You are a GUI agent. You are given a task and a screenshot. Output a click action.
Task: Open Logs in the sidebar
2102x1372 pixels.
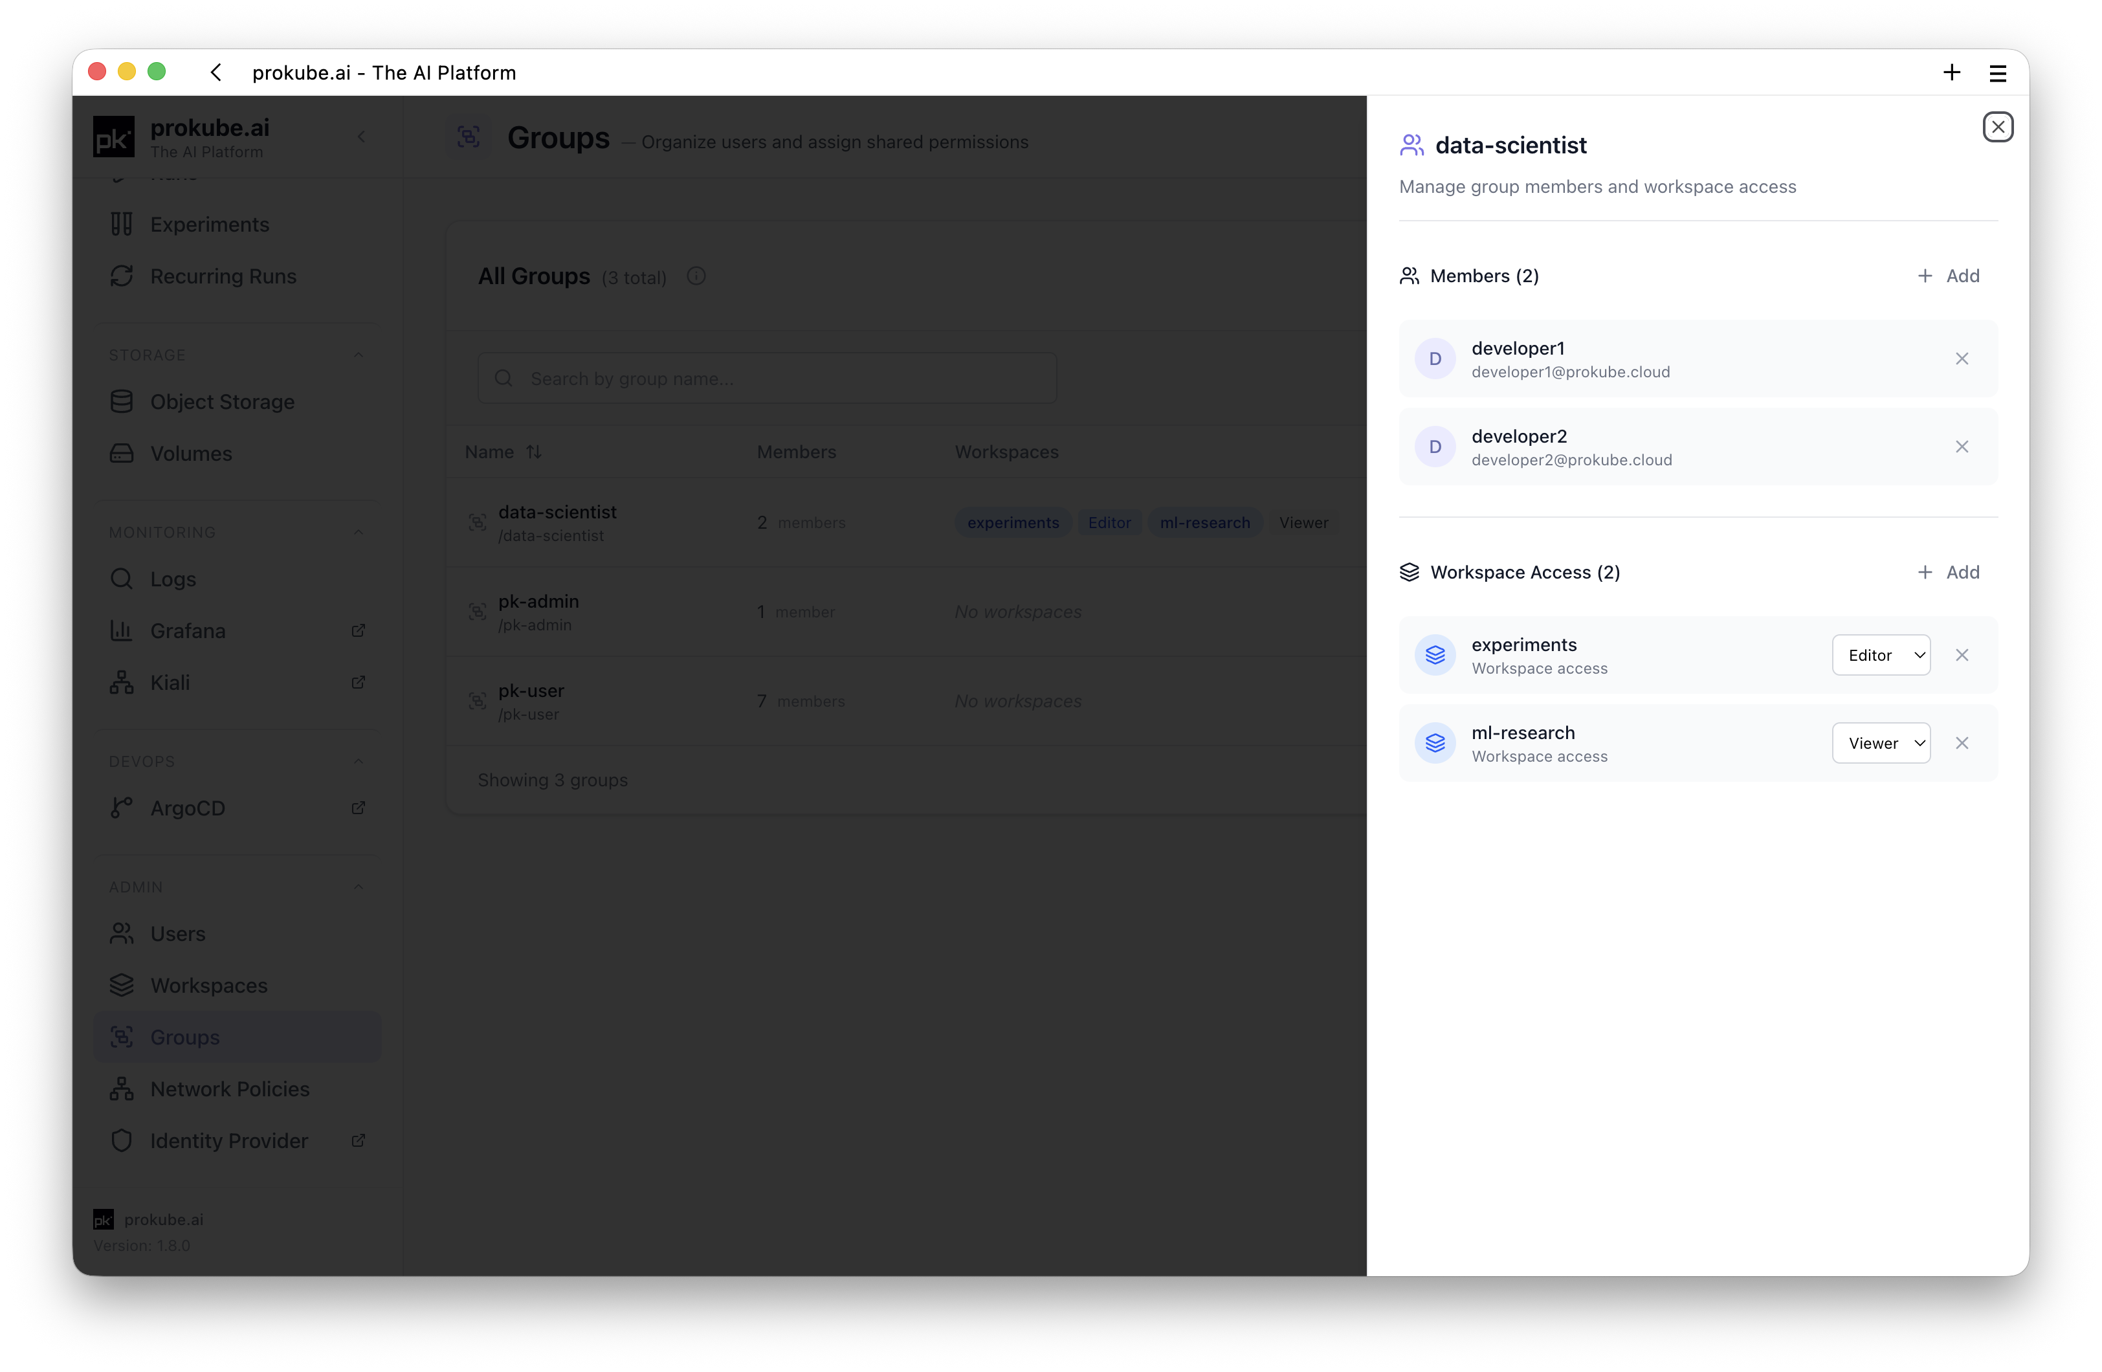tap(237, 580)
